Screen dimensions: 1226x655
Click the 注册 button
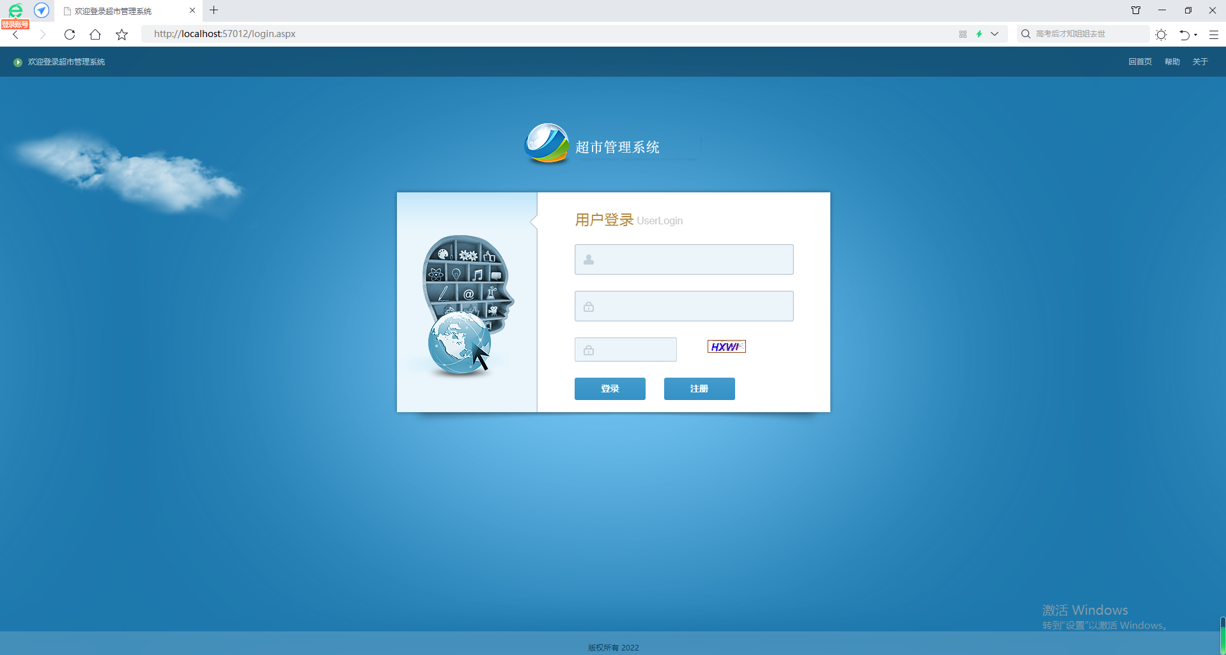click(x=699, y=389)
